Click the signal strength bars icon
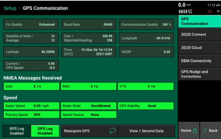 (183, 11)
